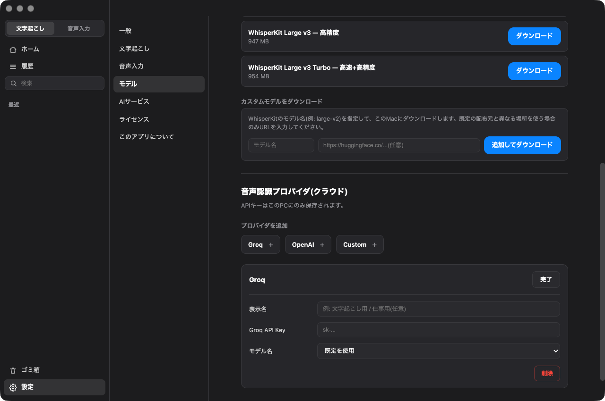The width and height of the screenshot is (605, 401).
Task: Focus the custom モデル名 input field
Action: click(281, 145)
